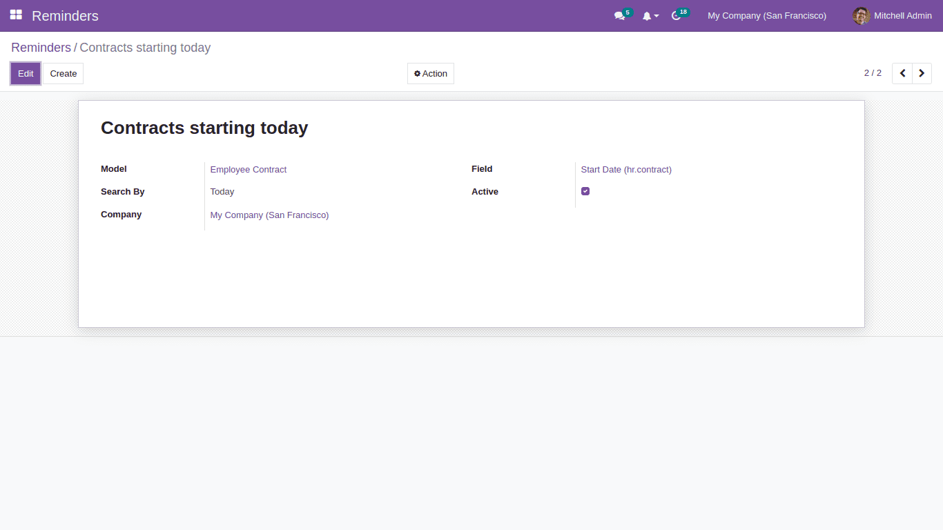
Task: Click the Edit button
Action: (25, 73)
